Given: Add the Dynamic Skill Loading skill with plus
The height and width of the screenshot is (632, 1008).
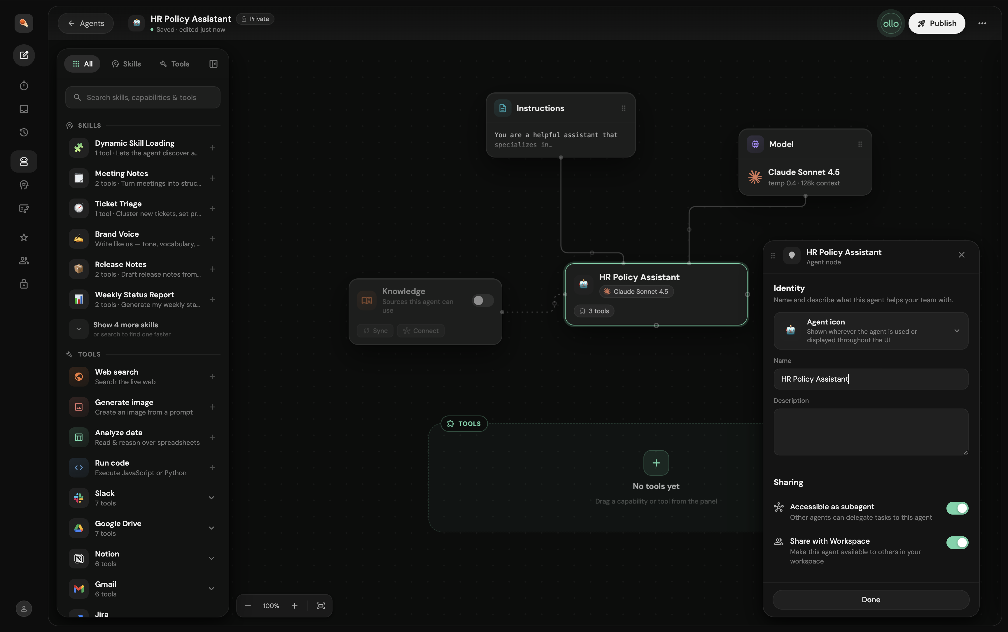Looking at the screenshot, I should coord(212,148).
